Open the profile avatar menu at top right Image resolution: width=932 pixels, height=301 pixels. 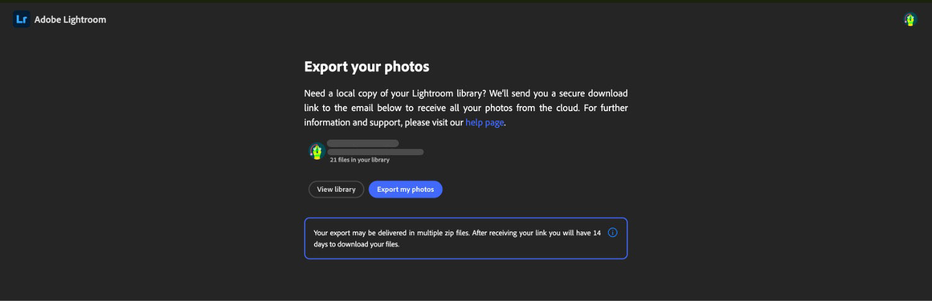click(910, 19)
